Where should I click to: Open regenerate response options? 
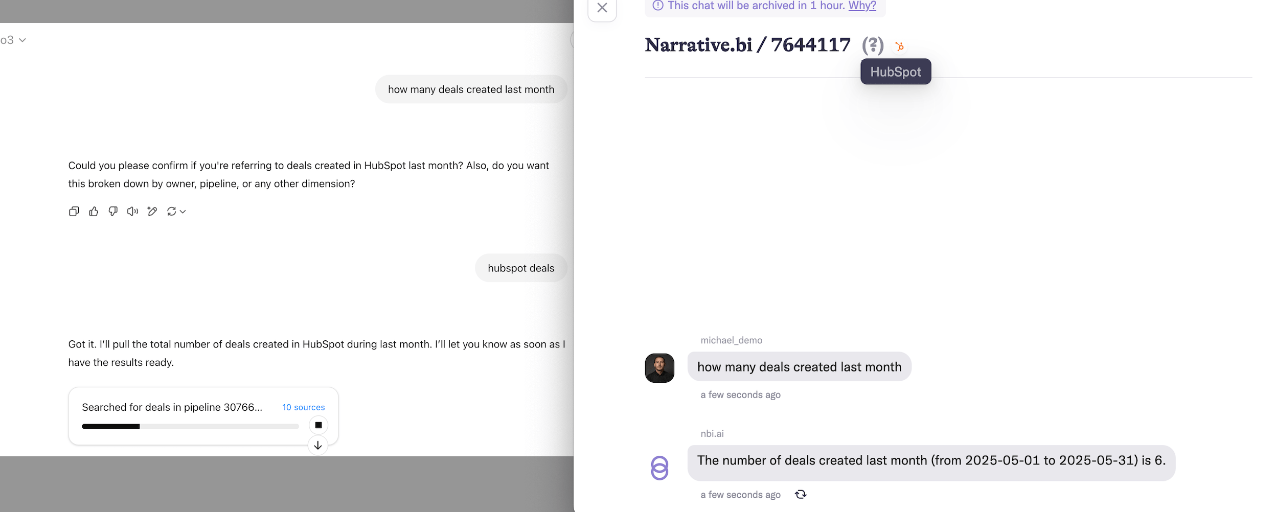176,212
